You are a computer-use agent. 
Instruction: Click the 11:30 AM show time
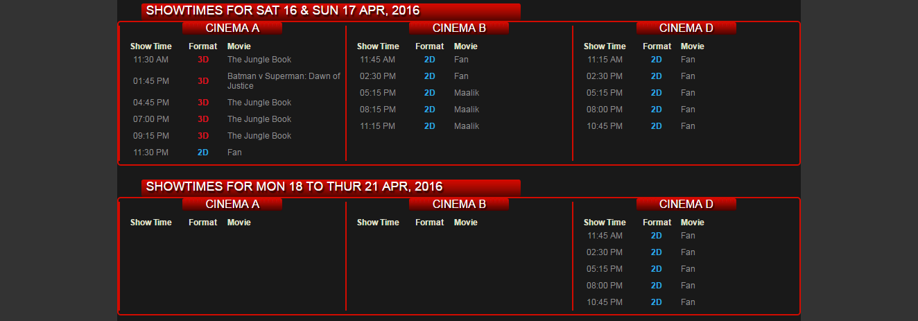(151, 60)
